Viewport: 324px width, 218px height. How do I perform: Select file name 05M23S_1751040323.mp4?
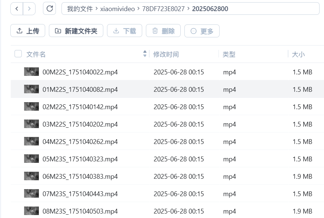(x=80, y=159)
